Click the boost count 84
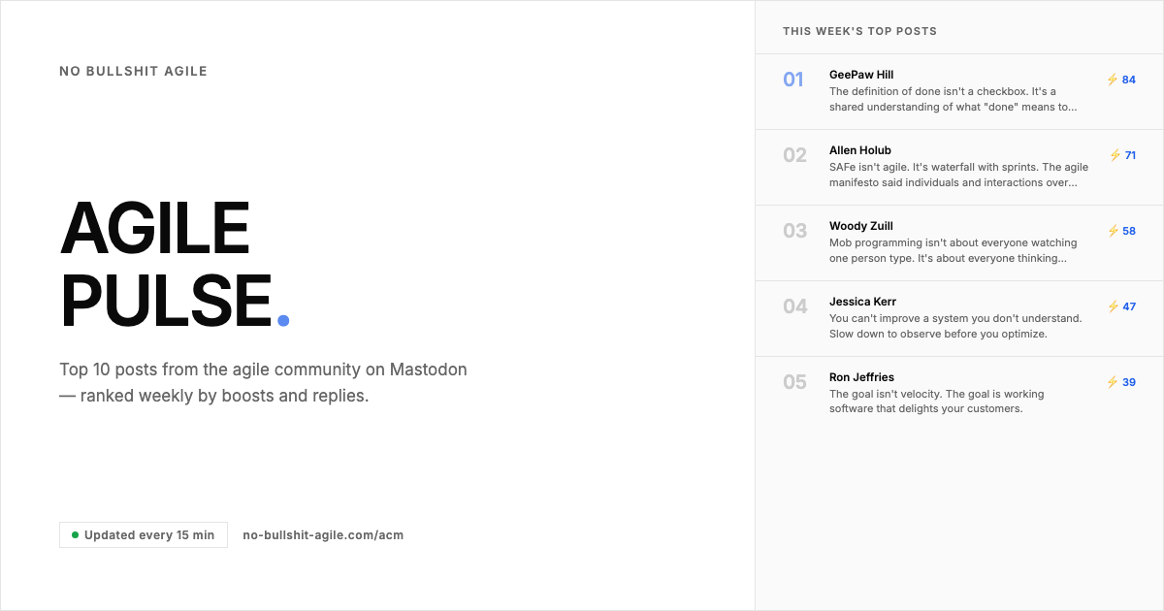Viewport: 1164px width, 611px height. pos(1128,80)
